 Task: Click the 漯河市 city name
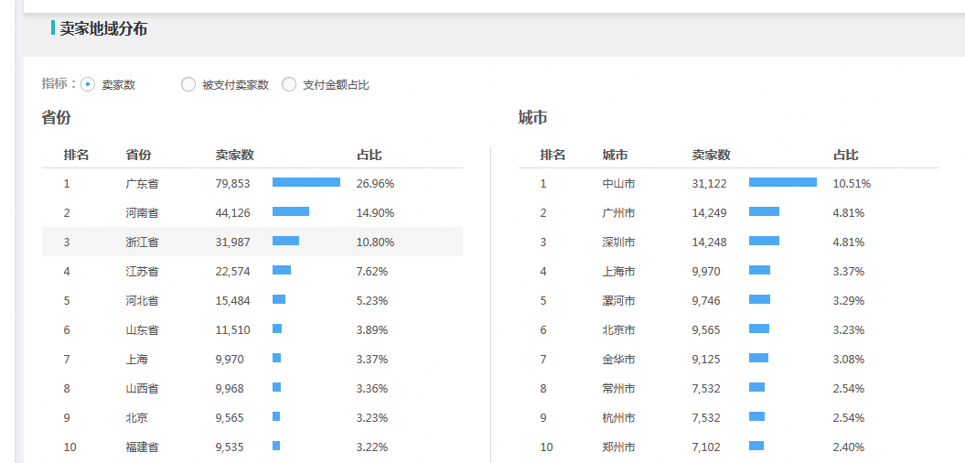pos(619,300)
